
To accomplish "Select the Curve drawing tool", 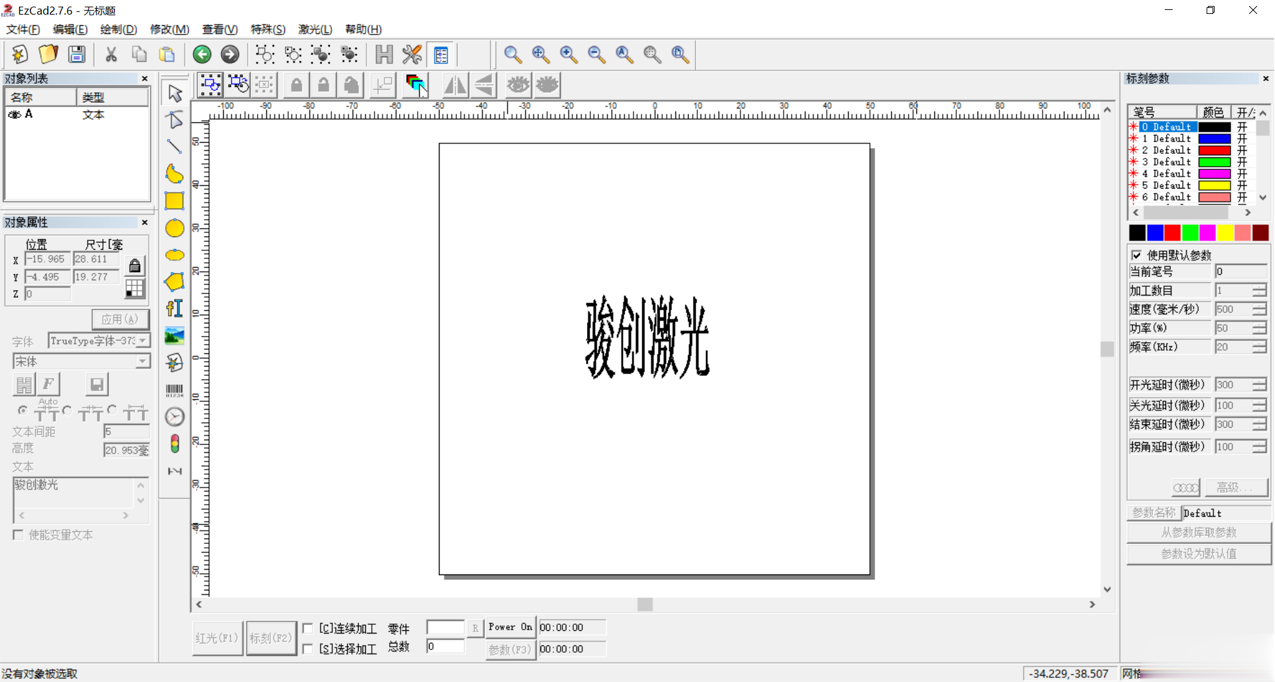I will 175,173.
